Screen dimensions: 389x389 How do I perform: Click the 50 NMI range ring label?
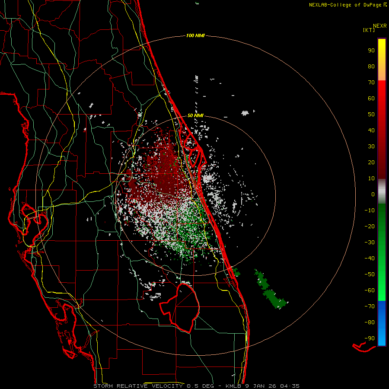click(195, 115)
